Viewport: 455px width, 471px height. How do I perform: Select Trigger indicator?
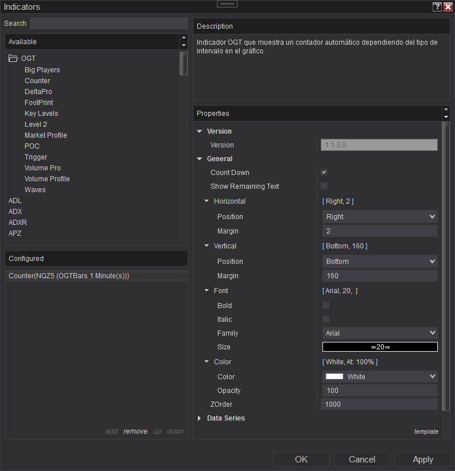(36, 157)
